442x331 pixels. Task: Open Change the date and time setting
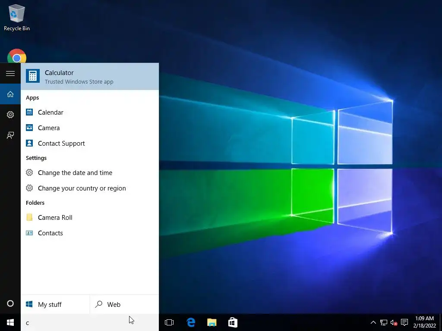[x=90, y=172]
